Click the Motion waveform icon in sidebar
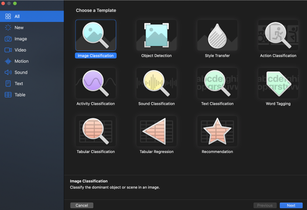Viewport: 307px width, 210px height. tap(8, 61)
